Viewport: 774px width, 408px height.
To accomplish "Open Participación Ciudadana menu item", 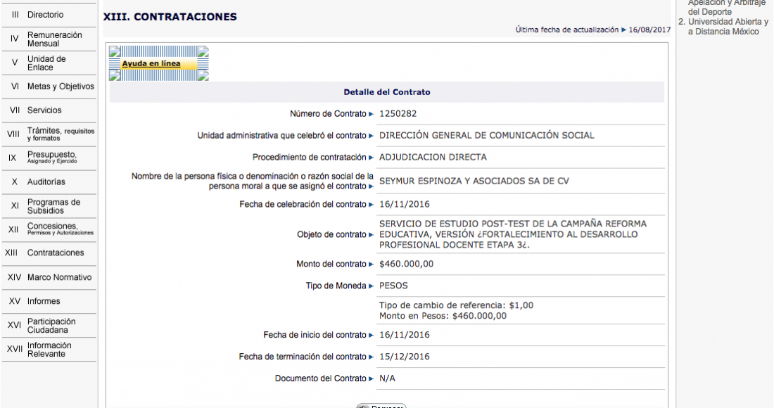I will tap(51, 326).
